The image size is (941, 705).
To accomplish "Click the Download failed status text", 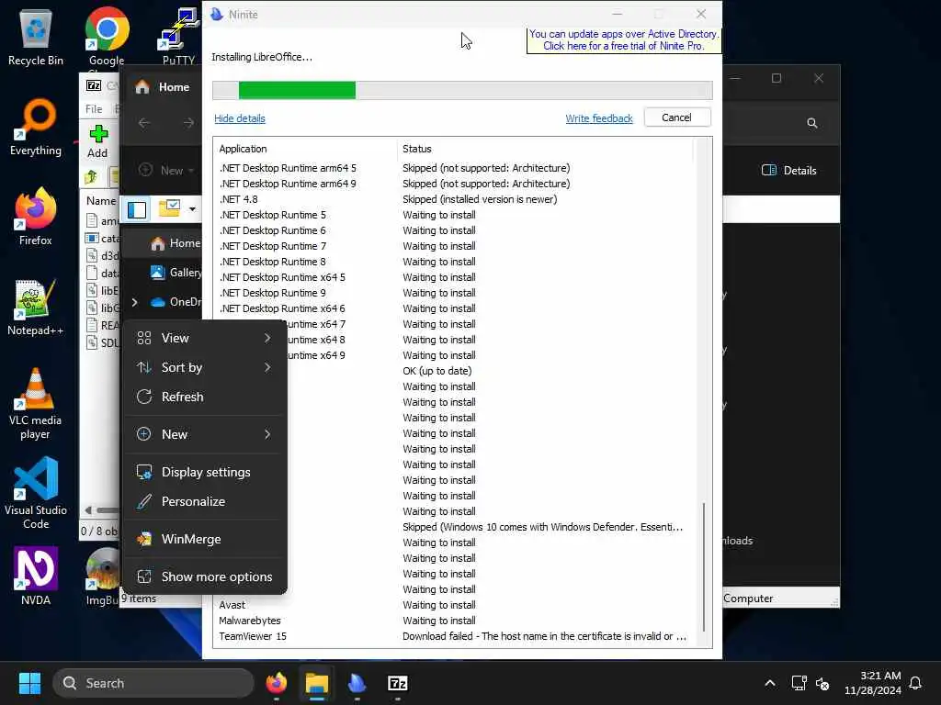I will pyautogui.click(x=544, y=636).
